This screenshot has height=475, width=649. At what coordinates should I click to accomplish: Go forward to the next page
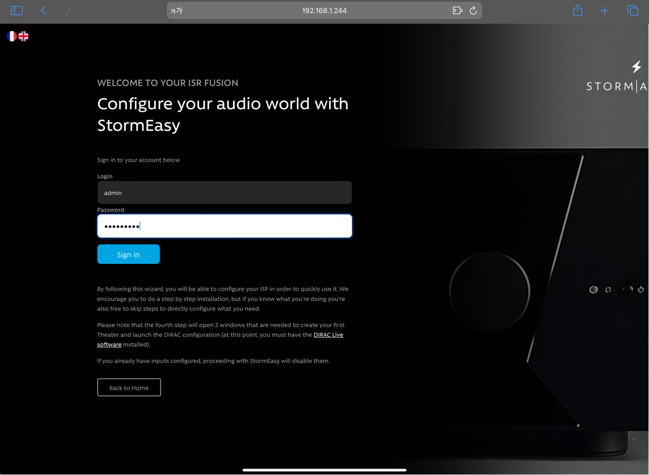[68, 10]
